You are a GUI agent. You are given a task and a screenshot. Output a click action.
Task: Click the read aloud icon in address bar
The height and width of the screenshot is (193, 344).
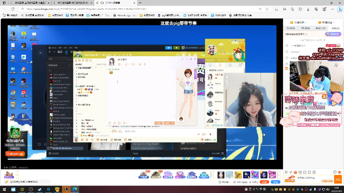click(260, 9)
